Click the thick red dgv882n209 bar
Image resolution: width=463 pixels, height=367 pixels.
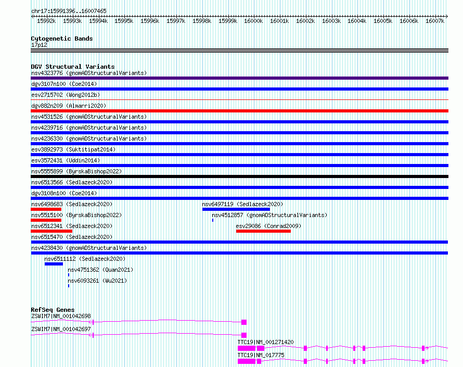239,111
